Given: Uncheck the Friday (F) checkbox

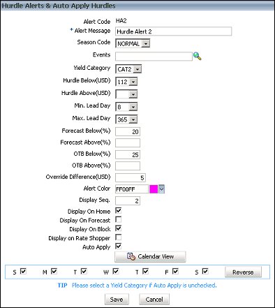Looking at the screenshot, I should [x=175, y=271].
